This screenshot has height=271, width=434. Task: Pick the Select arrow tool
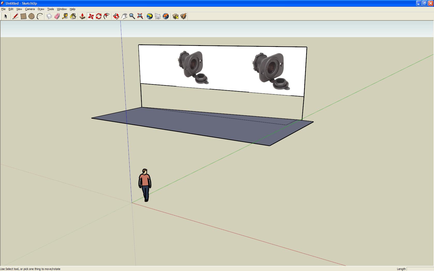click(6, 16)
